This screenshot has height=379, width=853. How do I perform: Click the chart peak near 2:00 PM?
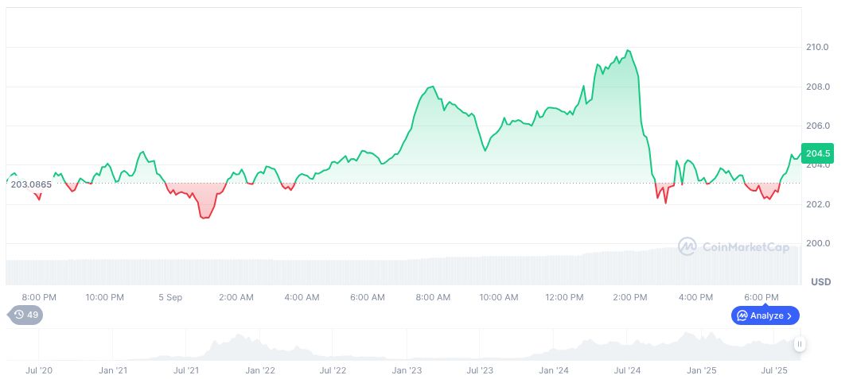[629, 51]
